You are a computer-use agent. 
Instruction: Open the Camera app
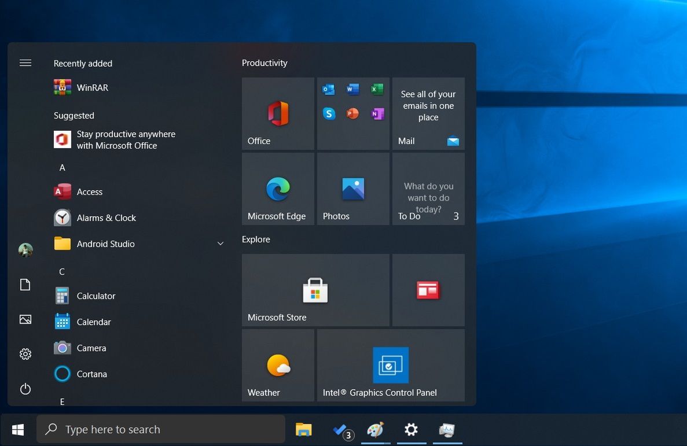(91, 348)
